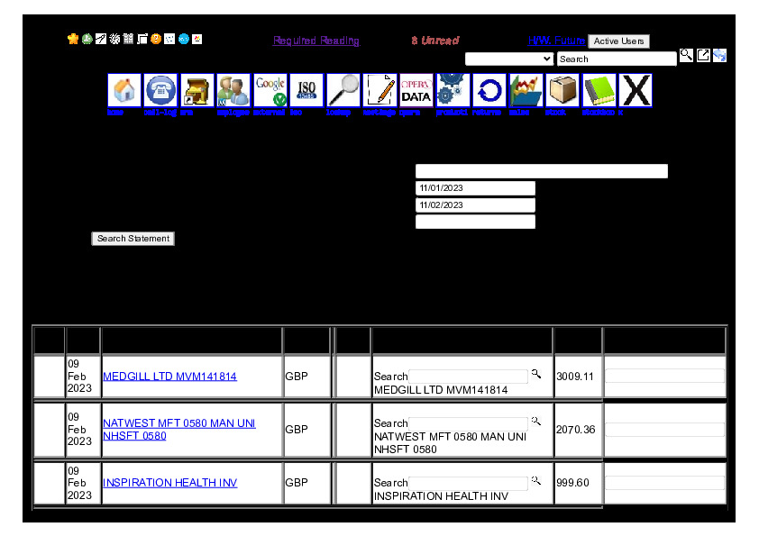The height and width of the screenshot is (536, 759).
Task: Click the employee people icon
Action: coord(233,91)
